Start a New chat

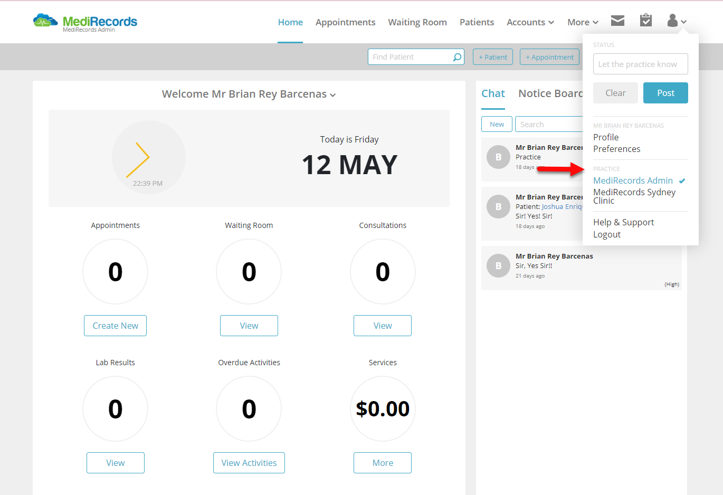[x=497, y=124]
